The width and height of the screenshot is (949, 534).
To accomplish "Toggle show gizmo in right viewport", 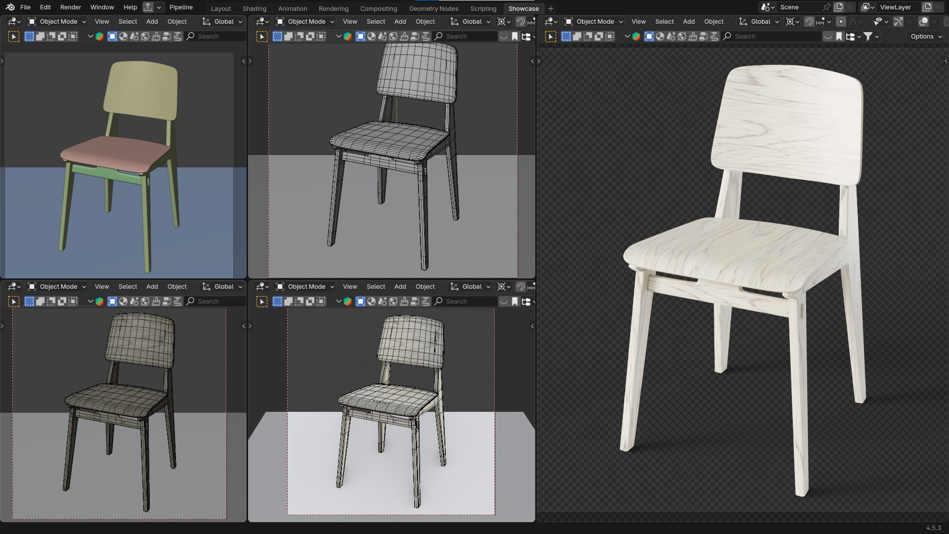I will (898, 22).
